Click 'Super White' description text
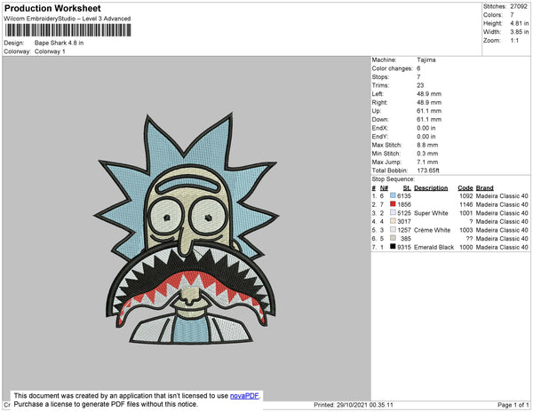Image resolution: width=533 pixels, height=412 pixels. tap(431, 213)
